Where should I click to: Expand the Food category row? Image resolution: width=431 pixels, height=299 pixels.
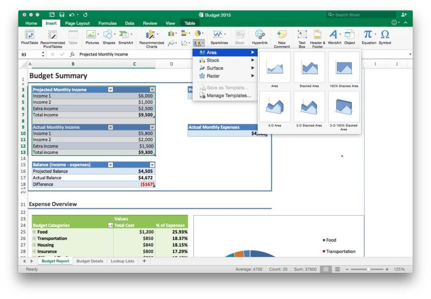click(35, 232)
